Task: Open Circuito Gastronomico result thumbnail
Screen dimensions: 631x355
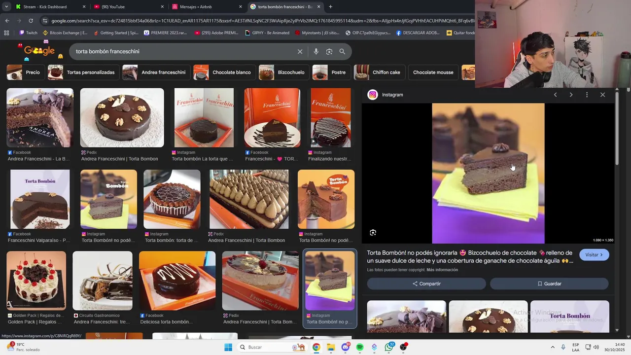Action: [103, 281]
